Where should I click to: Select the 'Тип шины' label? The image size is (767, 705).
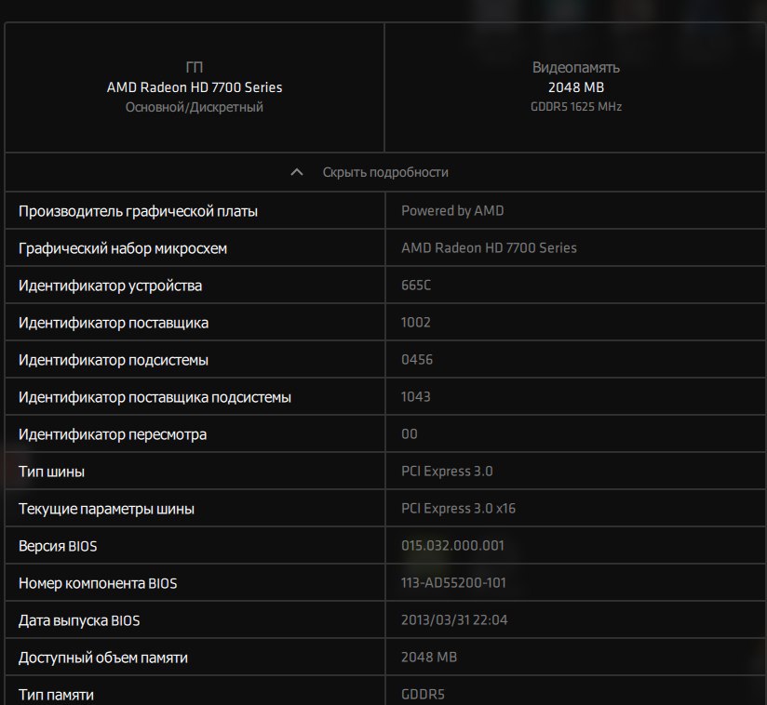pyautogui.click(x=51, y=472)
